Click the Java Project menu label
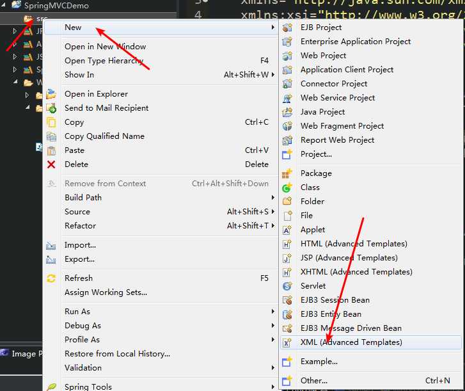This screenshot has width=465, height=391. (322, 112)
